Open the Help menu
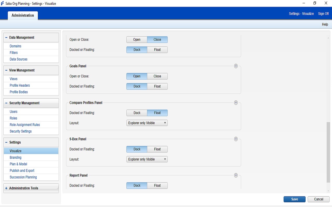This screenshot has width=332, height=207. click(x=325, y=24)
